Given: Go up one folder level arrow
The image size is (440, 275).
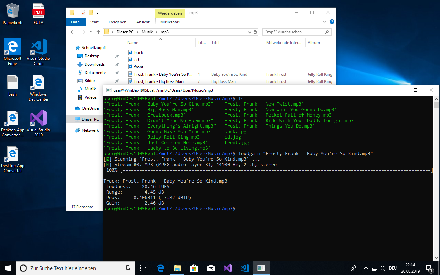Looking at the screenshot, I should click(x=98, y=32).
